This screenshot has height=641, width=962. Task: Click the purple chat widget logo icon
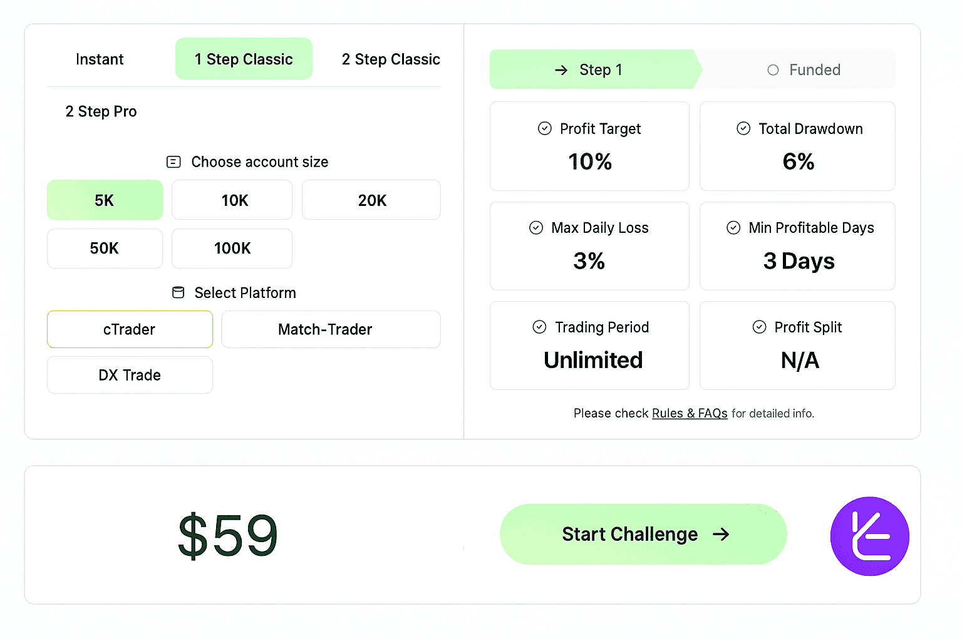coord(869,536)
